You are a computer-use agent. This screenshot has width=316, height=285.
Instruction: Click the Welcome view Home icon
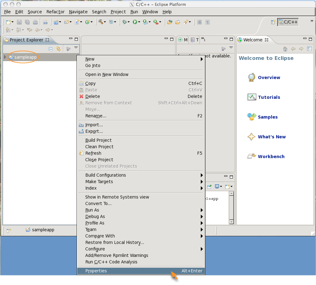point(285,49)
